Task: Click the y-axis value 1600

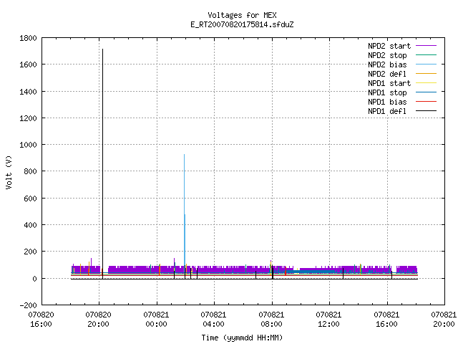Action: [28, 64]
